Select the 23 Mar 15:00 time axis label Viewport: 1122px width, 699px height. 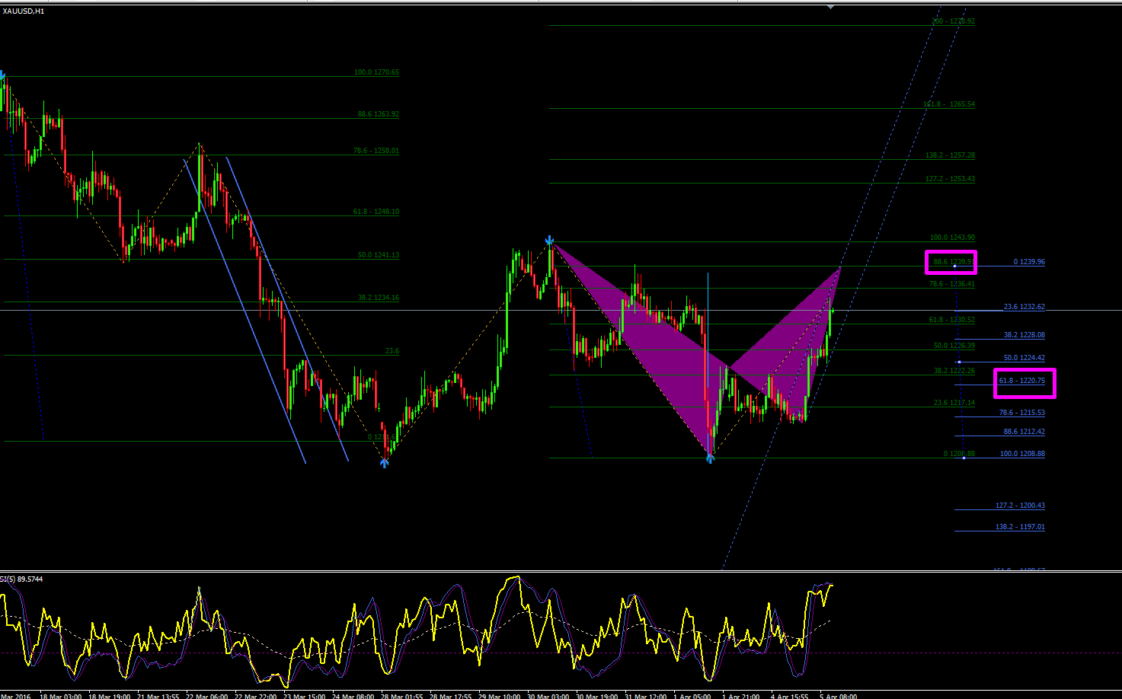pyautogui.click(x=305, y=696)
